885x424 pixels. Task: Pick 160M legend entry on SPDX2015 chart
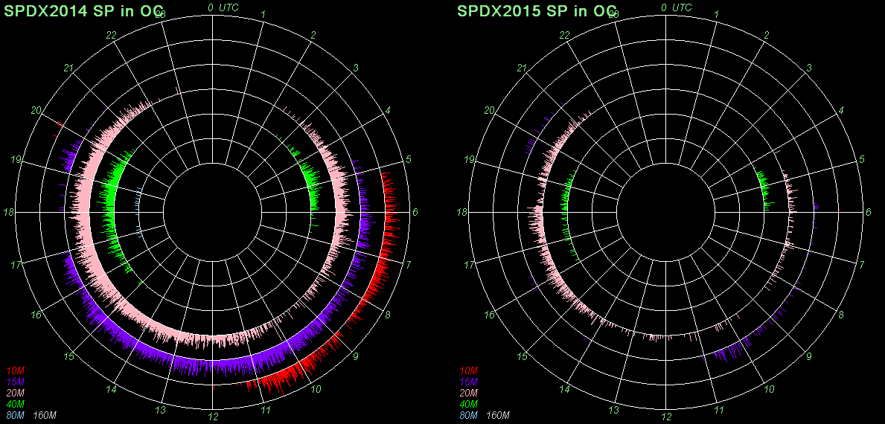coord(499,415)
